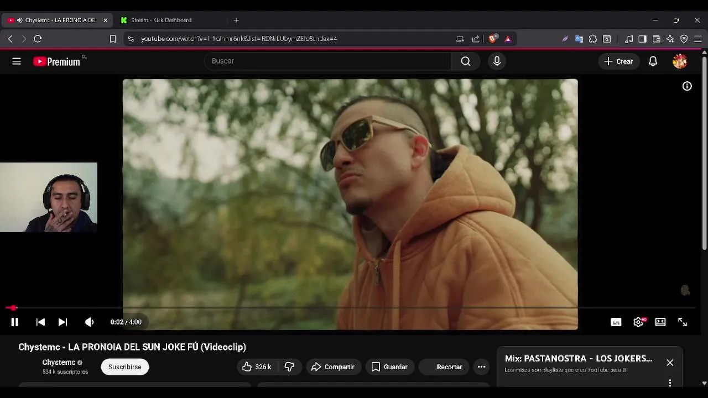
Task: Toggle the browser sidebar panel
Action: click(642, 39)
